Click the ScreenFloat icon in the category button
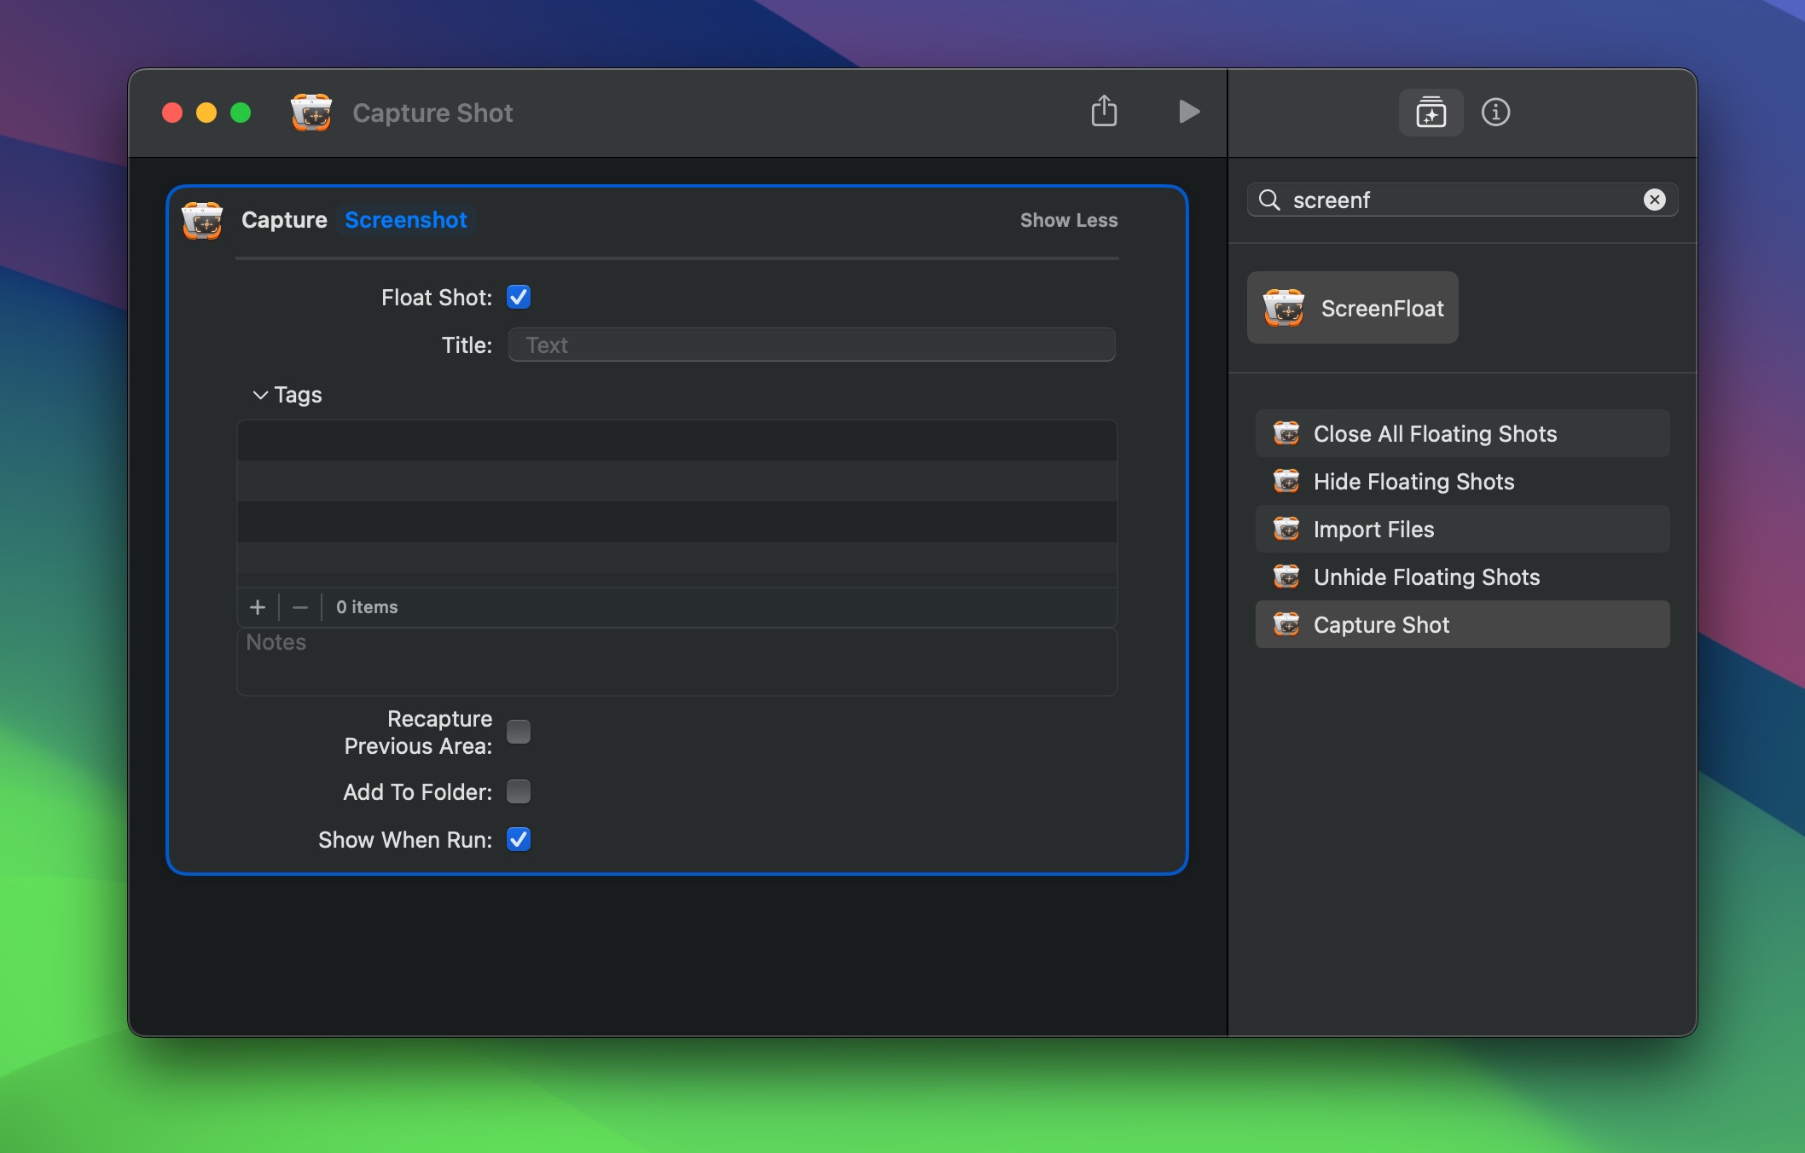Image resolution: width=1805 pixels, height=1153 pixels. pyautogui.click(x=1284, y=308)
